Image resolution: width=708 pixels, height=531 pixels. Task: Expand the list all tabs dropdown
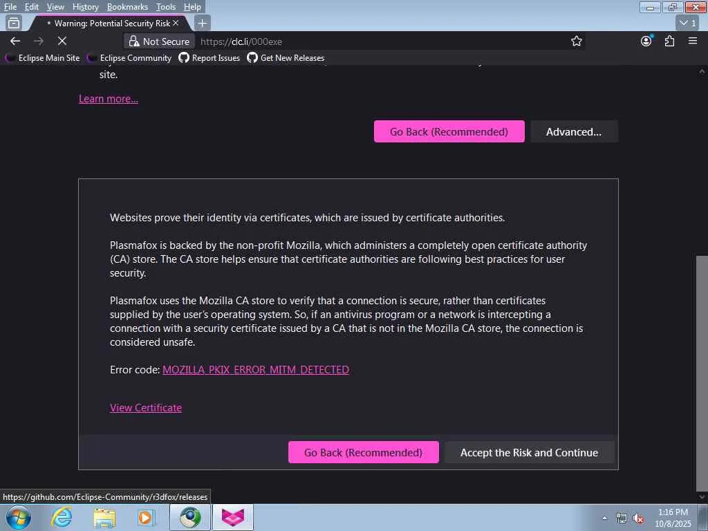(688, 23)
